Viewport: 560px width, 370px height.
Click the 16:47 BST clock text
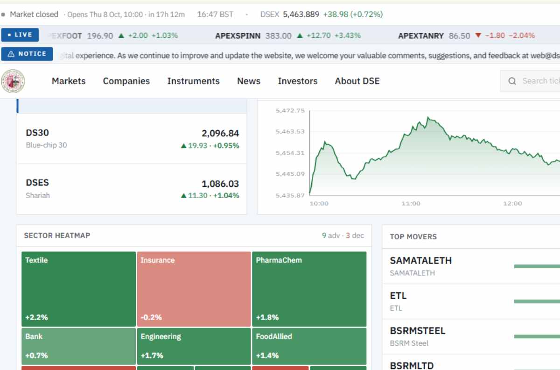click(215, 14)
